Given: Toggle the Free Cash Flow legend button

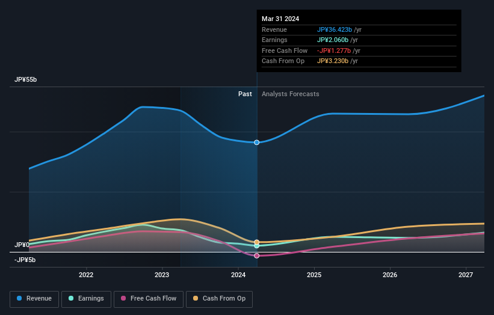Looking at the screenshot, I should (149, 299).
